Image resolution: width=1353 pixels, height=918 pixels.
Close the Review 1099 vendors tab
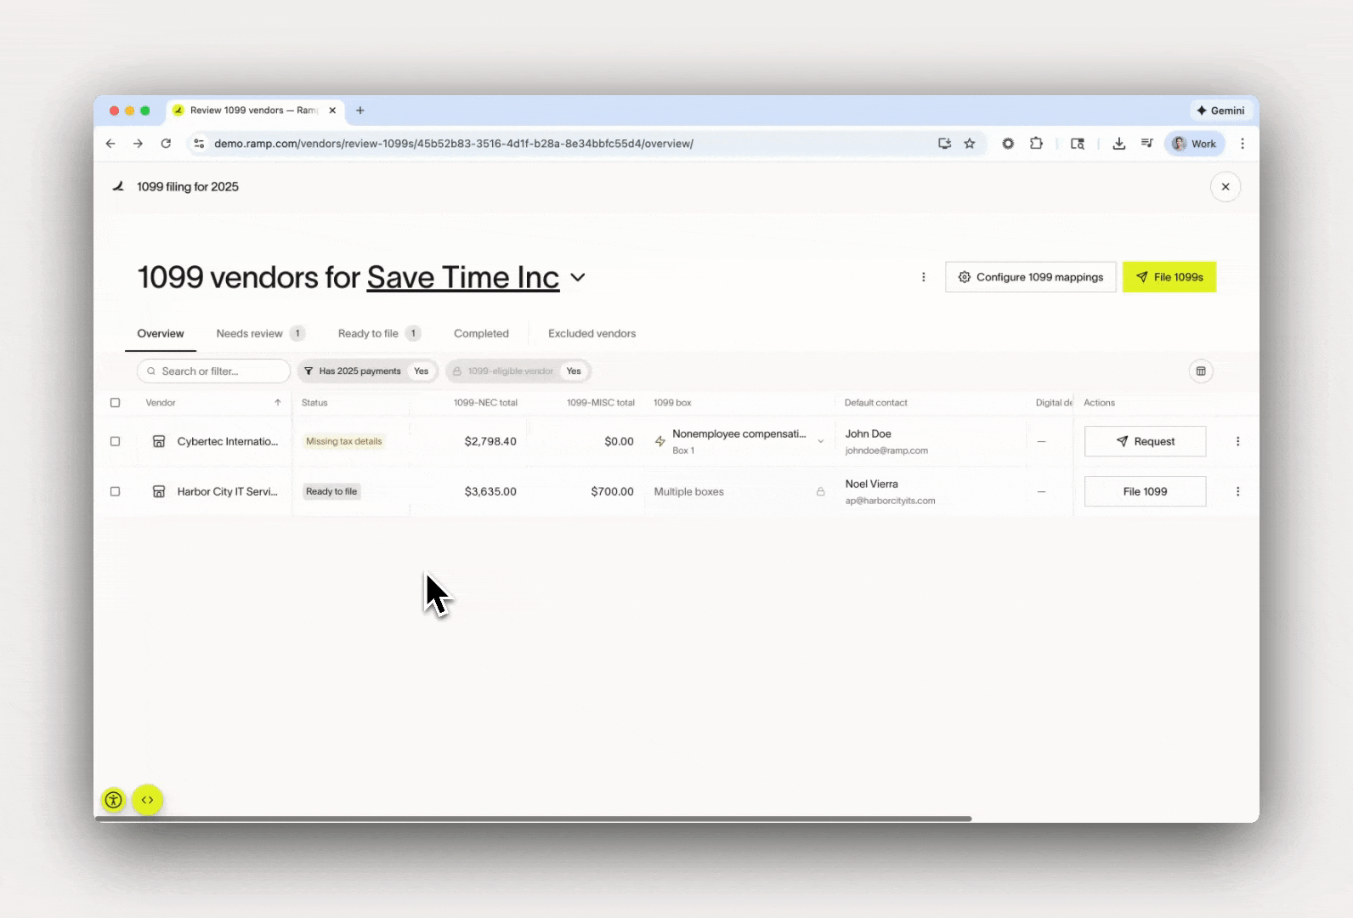point(332,110)
